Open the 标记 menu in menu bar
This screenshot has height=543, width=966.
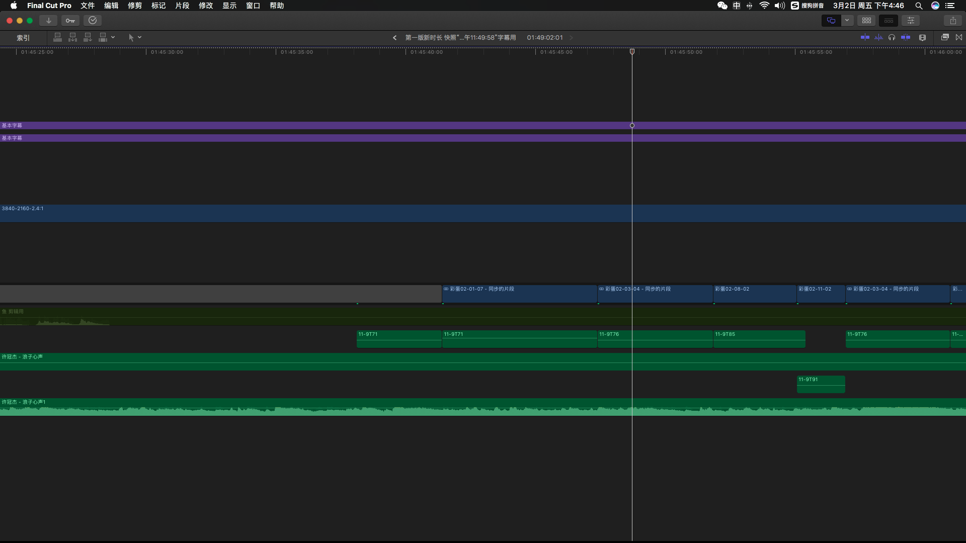[x=158, y=6]
